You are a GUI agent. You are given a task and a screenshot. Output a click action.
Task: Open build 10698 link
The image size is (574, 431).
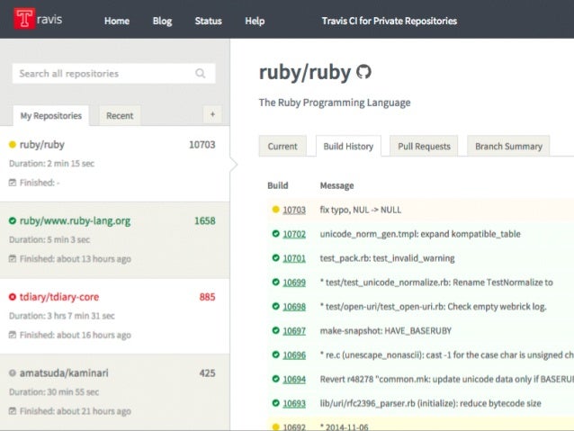click(294, 307)
